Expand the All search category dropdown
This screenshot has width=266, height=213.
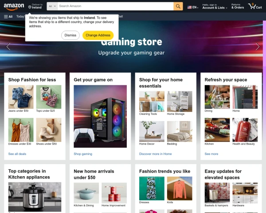(x=52, y=6)
